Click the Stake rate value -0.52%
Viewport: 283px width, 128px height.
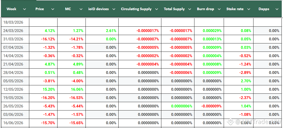click(x=245, y=56)
